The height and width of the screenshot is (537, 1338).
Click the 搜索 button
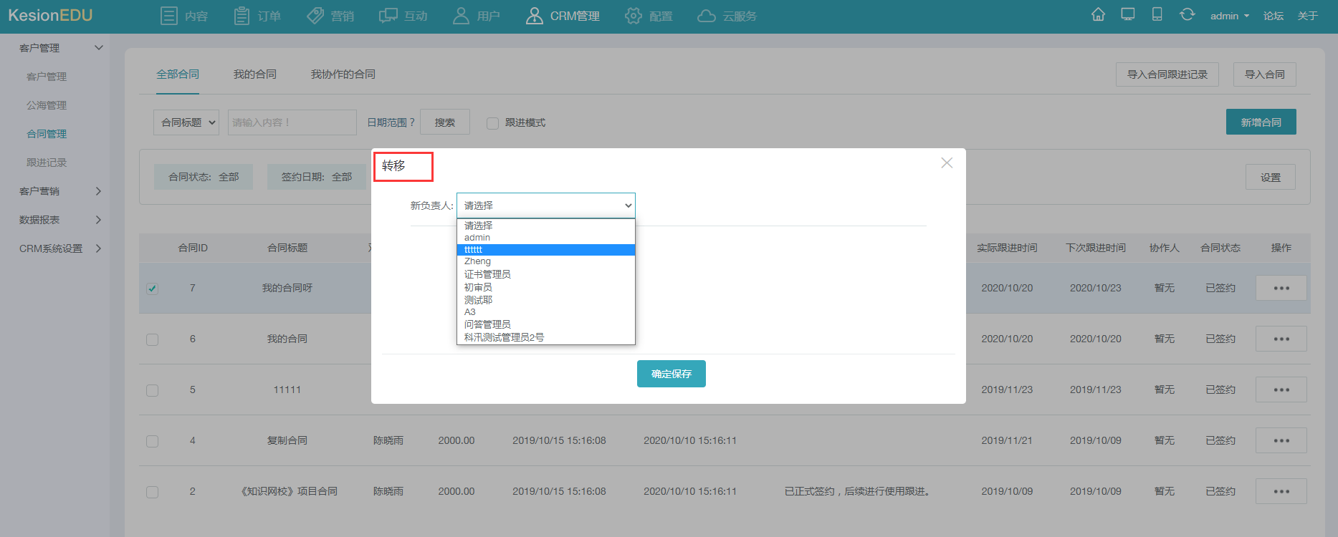point(445,122)
